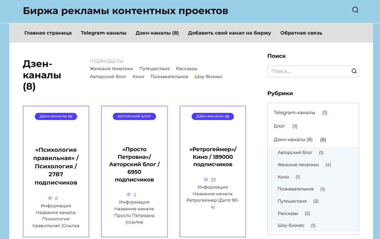Click the eye views icon with count 23

206,179
